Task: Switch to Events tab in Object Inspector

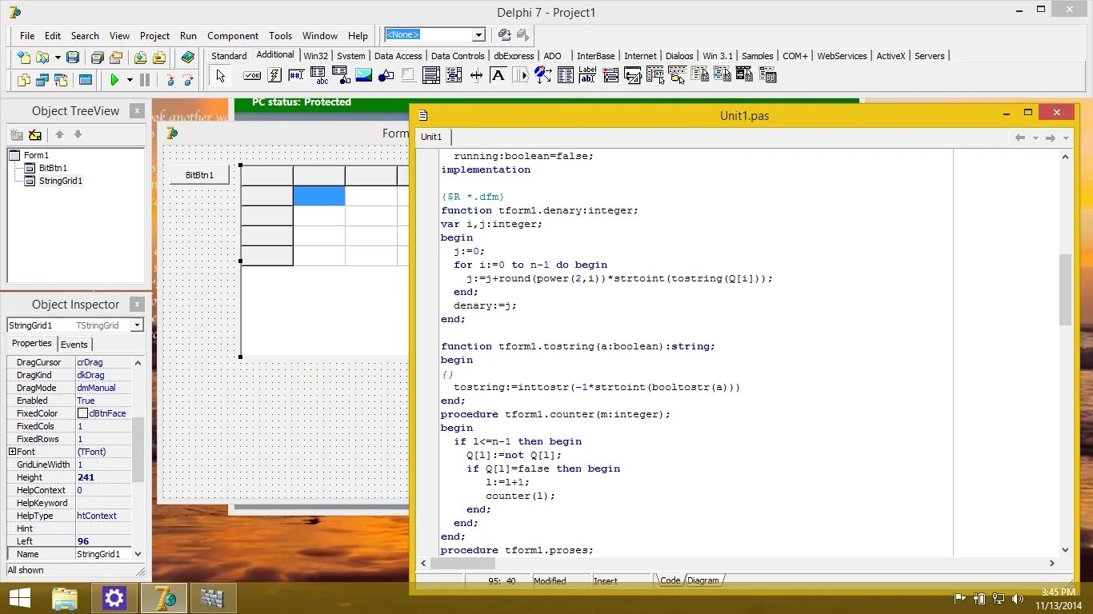Action: pyautogui.click(x=74, y=345)
